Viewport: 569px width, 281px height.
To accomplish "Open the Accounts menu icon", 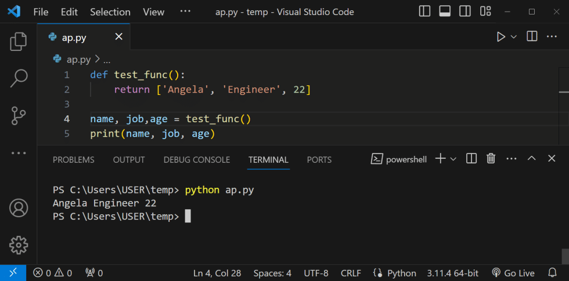I will (x=18, y=208).
